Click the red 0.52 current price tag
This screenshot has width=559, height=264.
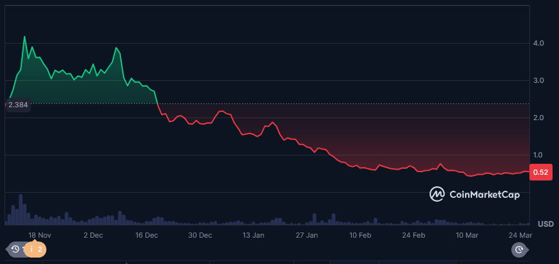pos(540,172)
